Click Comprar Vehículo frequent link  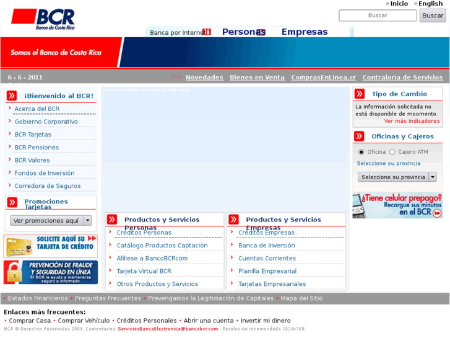coord(84,321)
